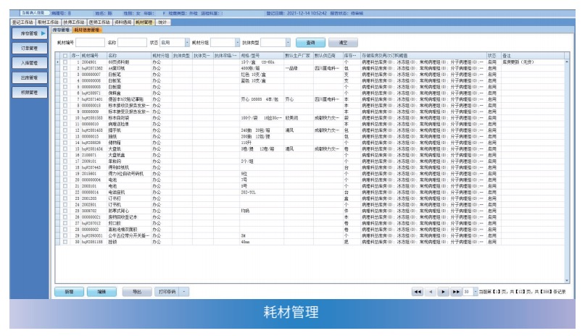This screenshot has width=585, height=336.
Task: Click the cell with code hq#2081583
Action: [x=92, y=118]
